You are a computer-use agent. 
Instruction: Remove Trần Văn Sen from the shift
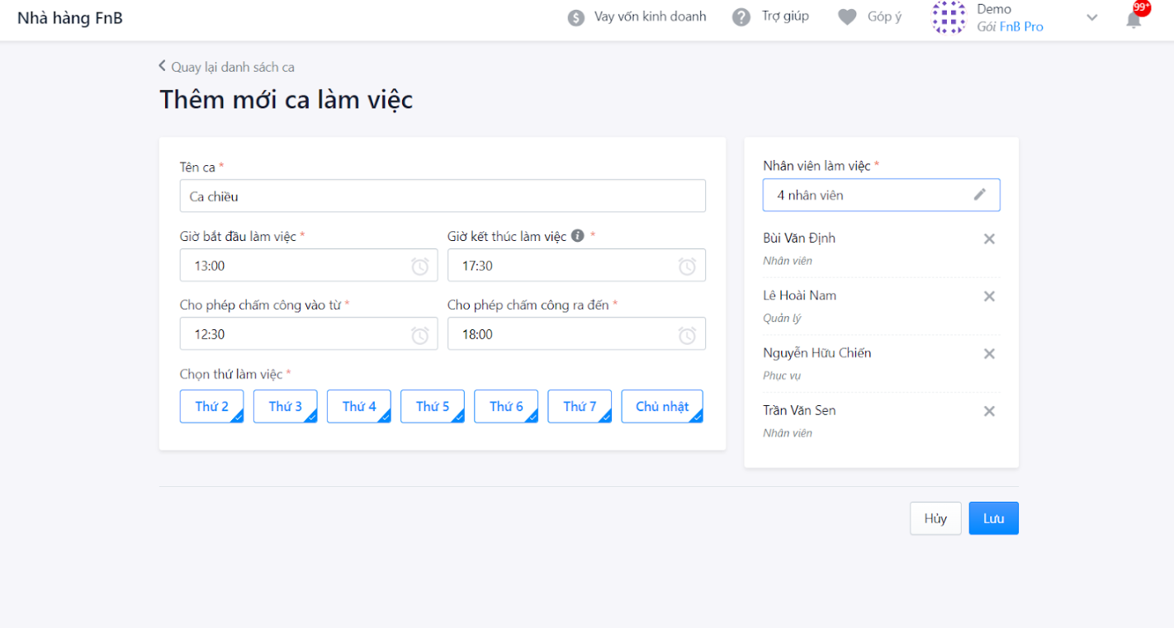989,412
